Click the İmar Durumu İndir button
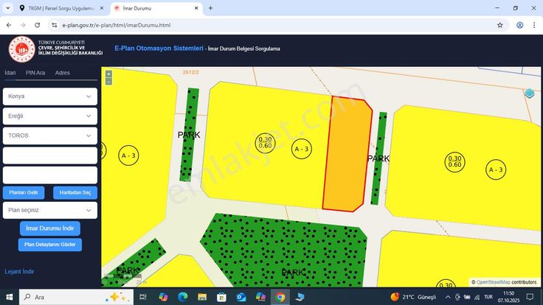543x305 pixels. 50,228
